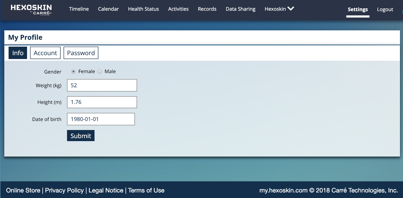The width and height of the screenshot is (403, 198).
Task: Navigate to the Timeline page
Action: (78, 9)
